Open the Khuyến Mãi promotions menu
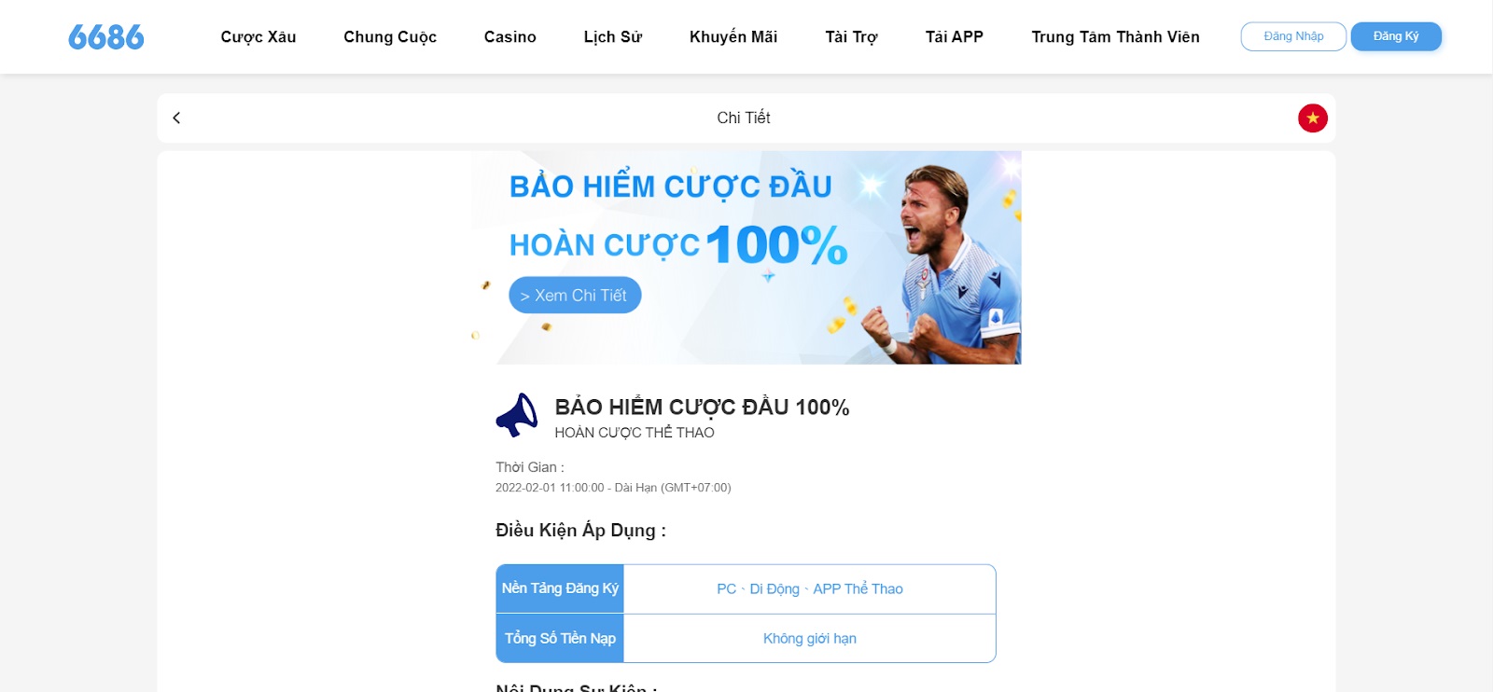1493x692 pixels. tap(733, 37)
